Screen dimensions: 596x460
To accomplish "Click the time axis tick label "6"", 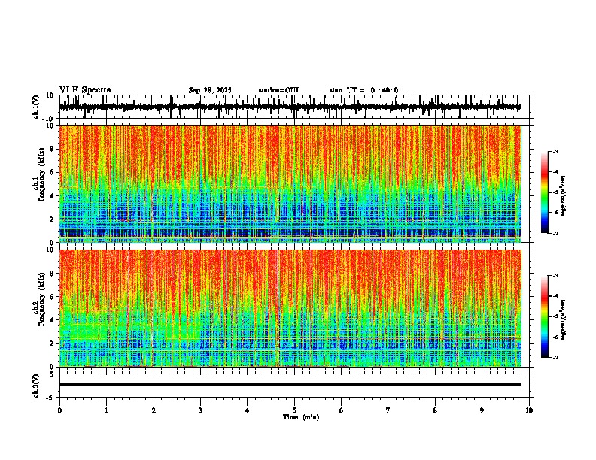I will (342, 410).
